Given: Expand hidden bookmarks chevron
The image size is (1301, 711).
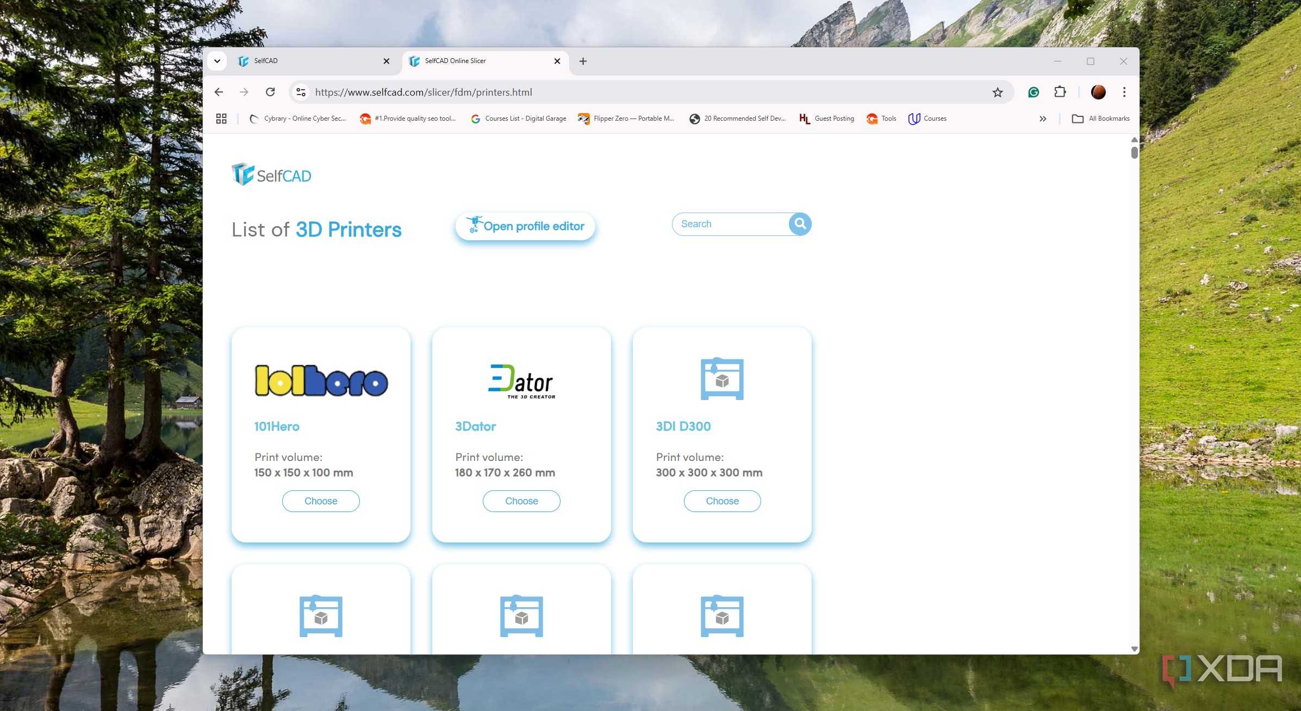Looking at the screenshot, I should 1043,118.
